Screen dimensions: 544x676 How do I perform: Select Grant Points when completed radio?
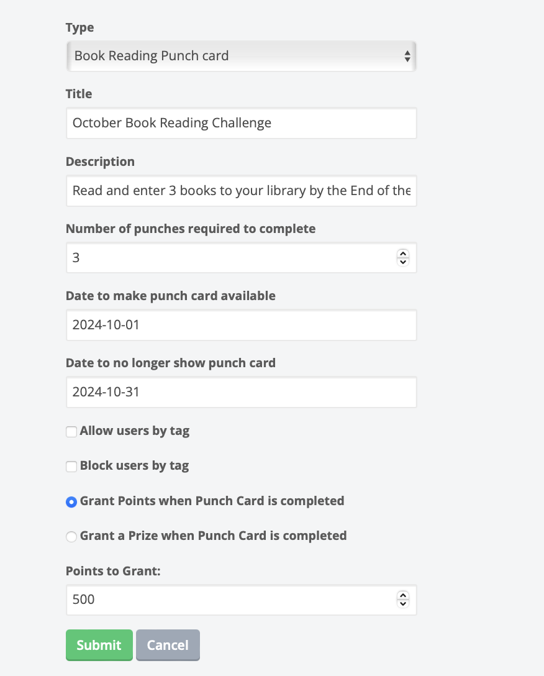pos(71,501)
